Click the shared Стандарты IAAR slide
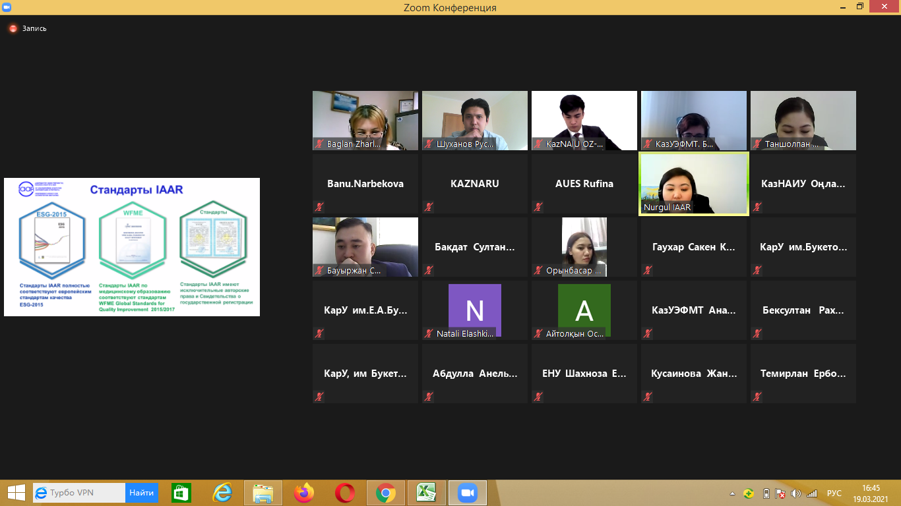This screenshot has width=901, height=506. click(x=132, y=247)
